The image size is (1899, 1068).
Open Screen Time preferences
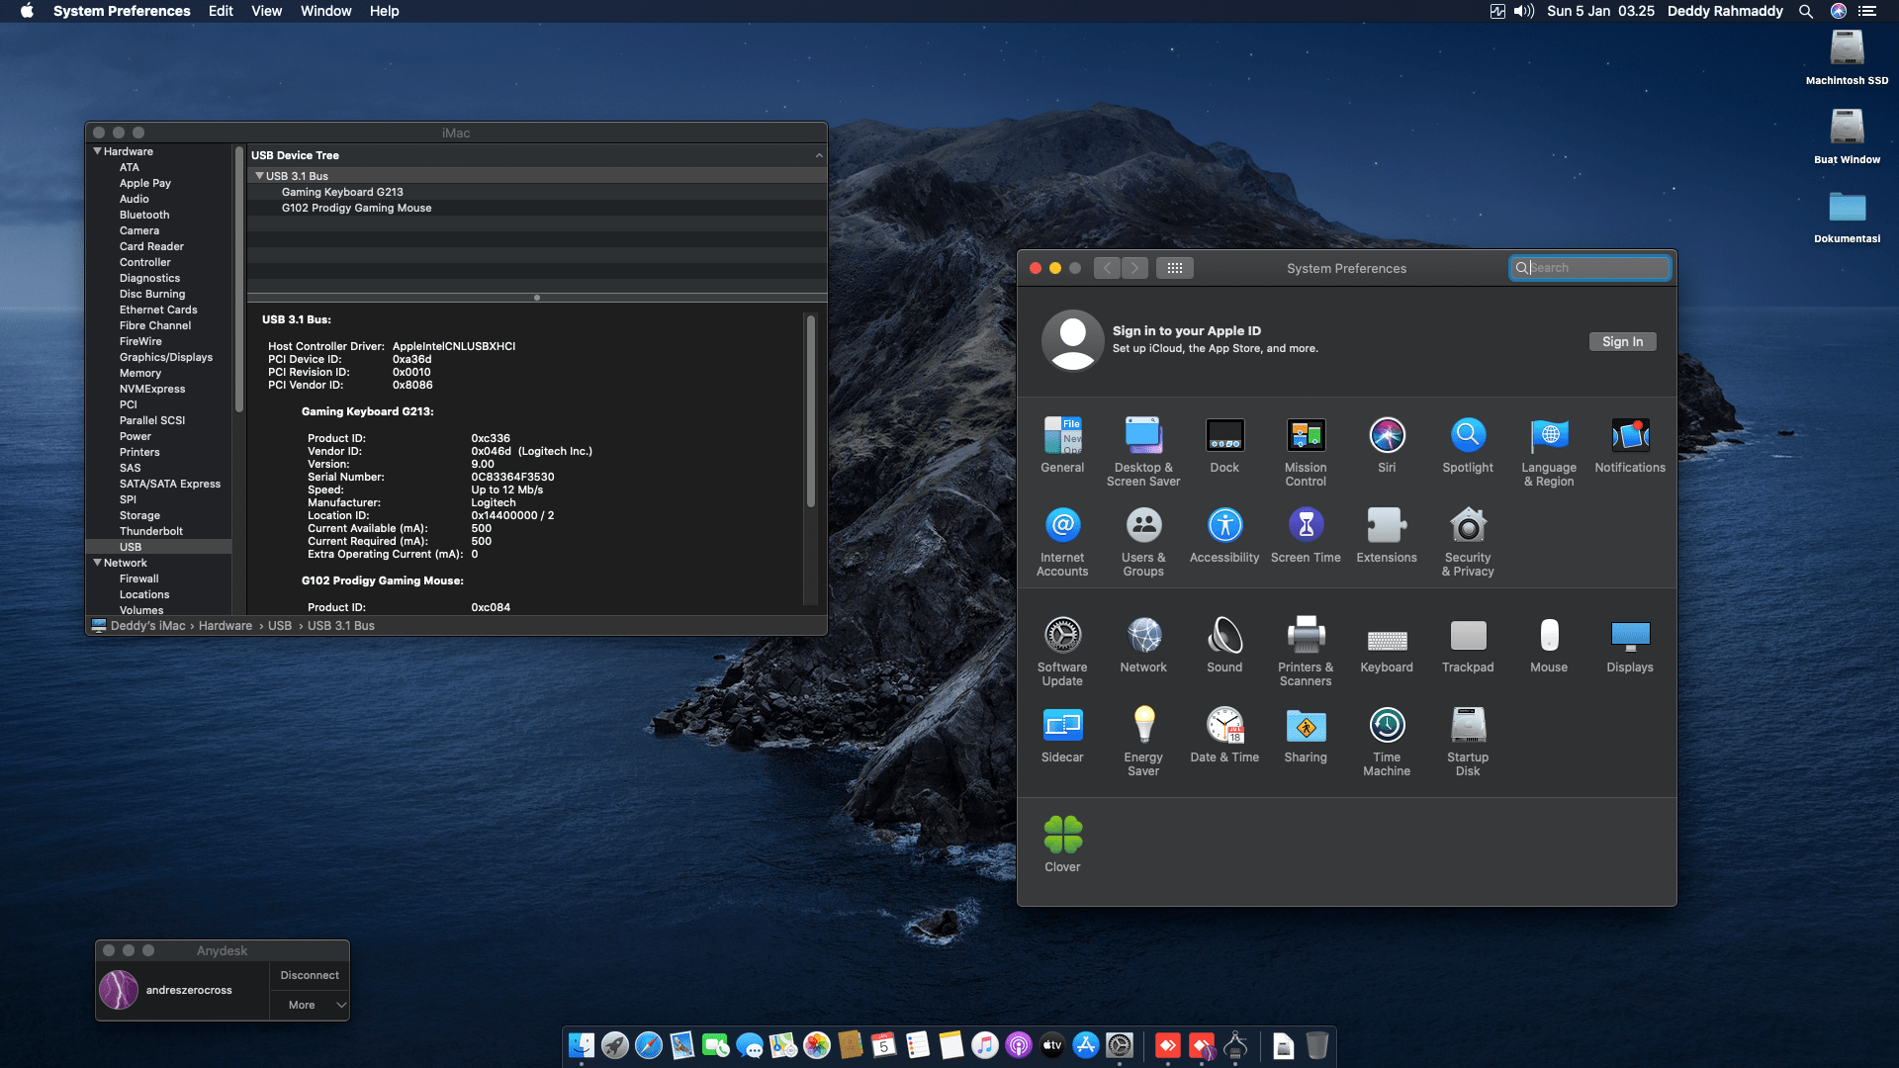[1306, 534]
